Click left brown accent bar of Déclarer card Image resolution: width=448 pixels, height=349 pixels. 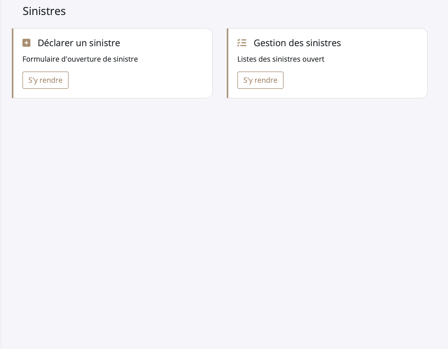point(13,63)
